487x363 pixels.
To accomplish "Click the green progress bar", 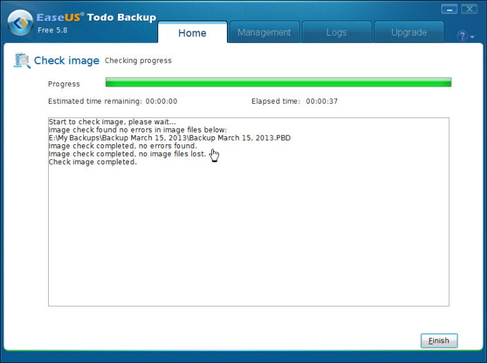I will (x=278, y=82).
